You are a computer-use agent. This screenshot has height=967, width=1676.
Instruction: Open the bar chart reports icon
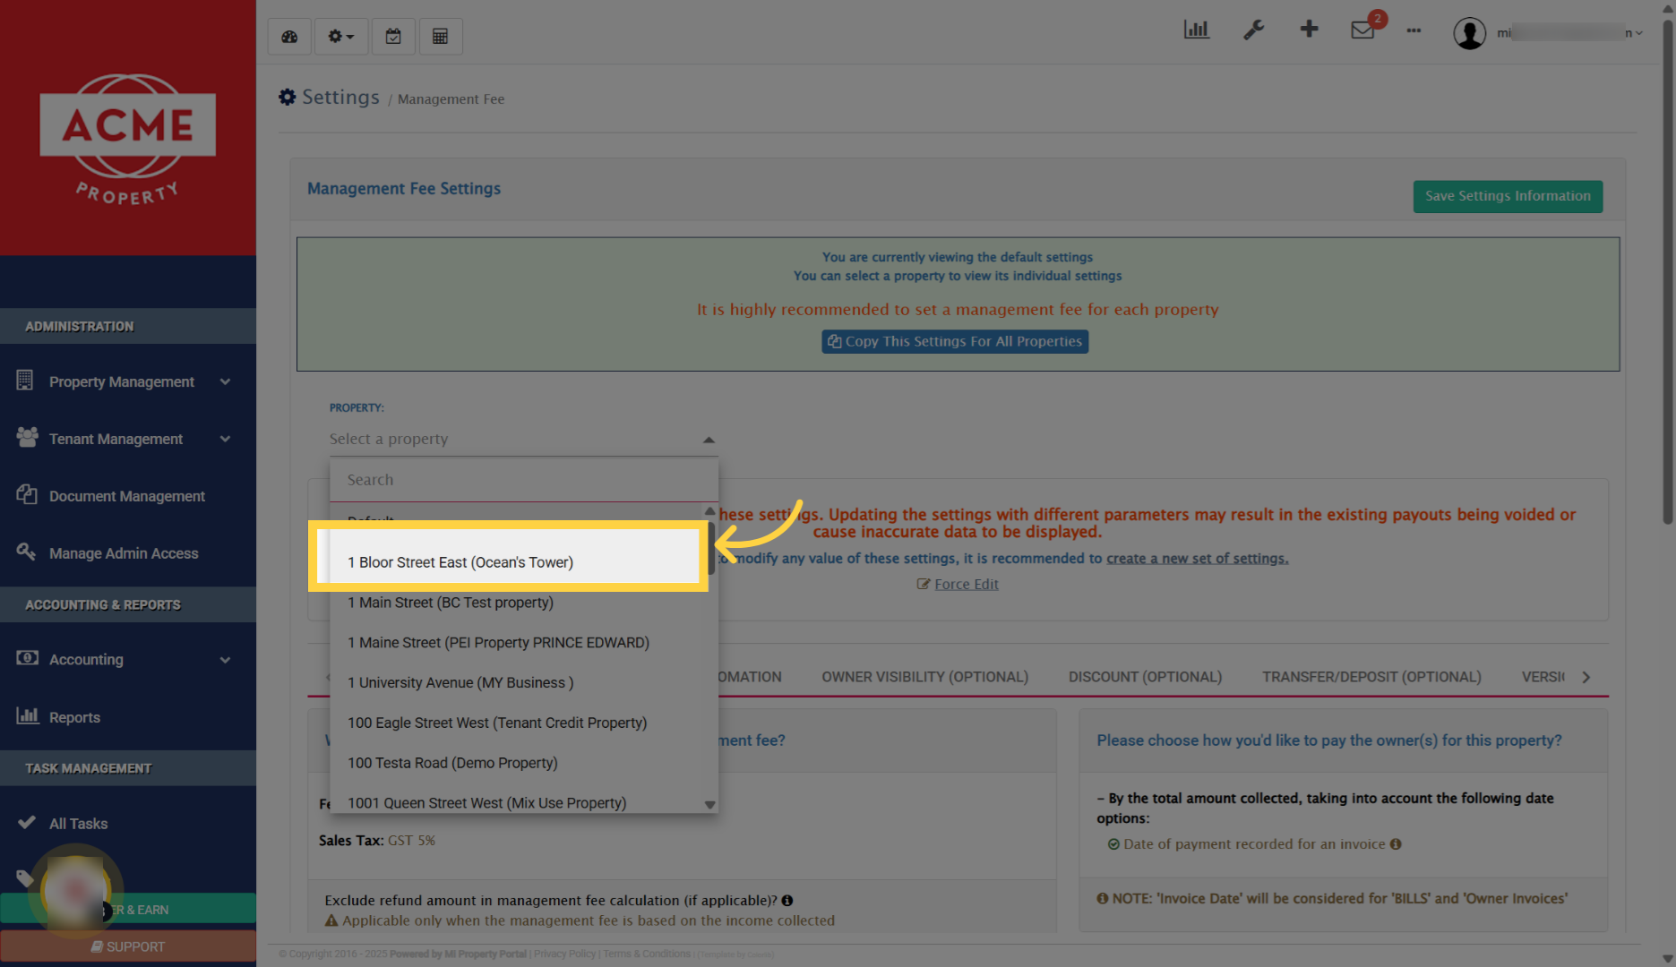tap(1196, 30)
